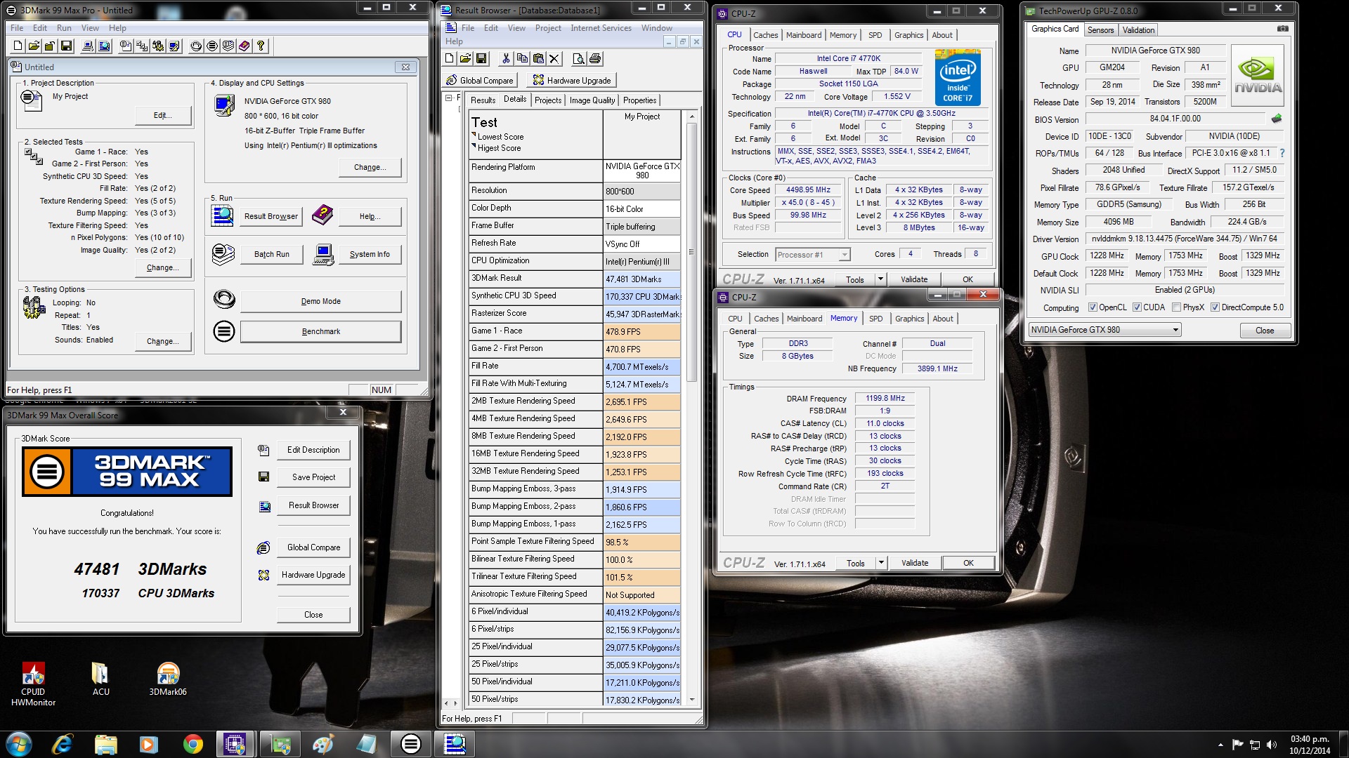The image size is (1349, 758).
Task: Click Cut scissors icon in Result Browser toolbar
Action: [x=506, y=59]
